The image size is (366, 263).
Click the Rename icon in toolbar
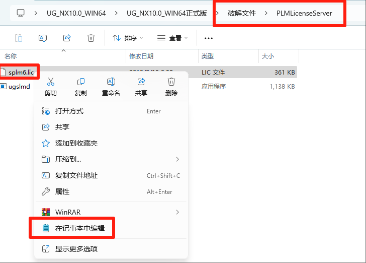coord(43,38)
